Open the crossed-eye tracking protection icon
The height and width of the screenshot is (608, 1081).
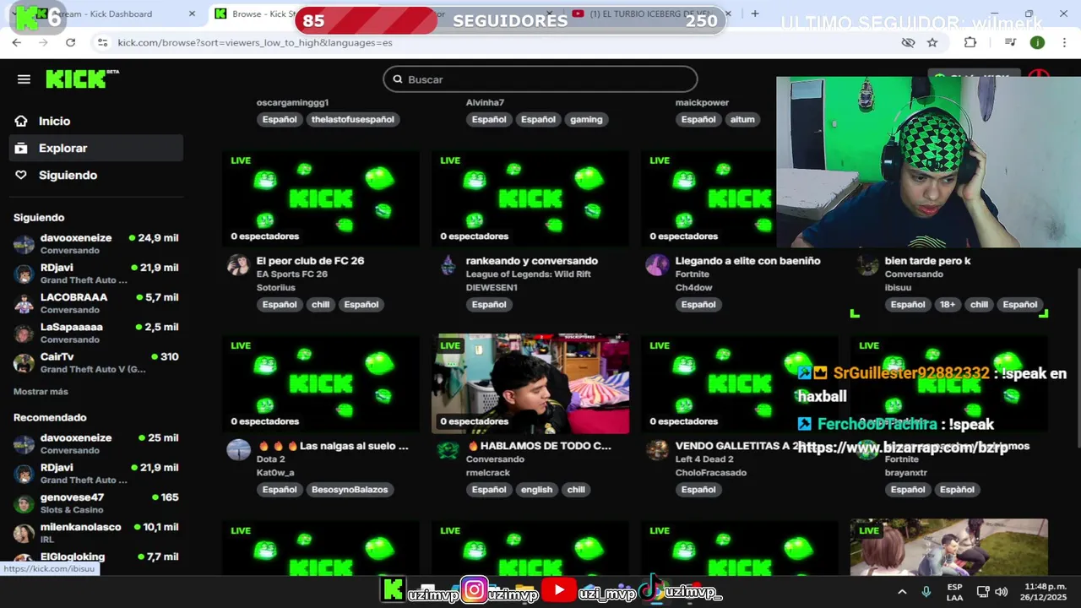(x=908, y=42)
